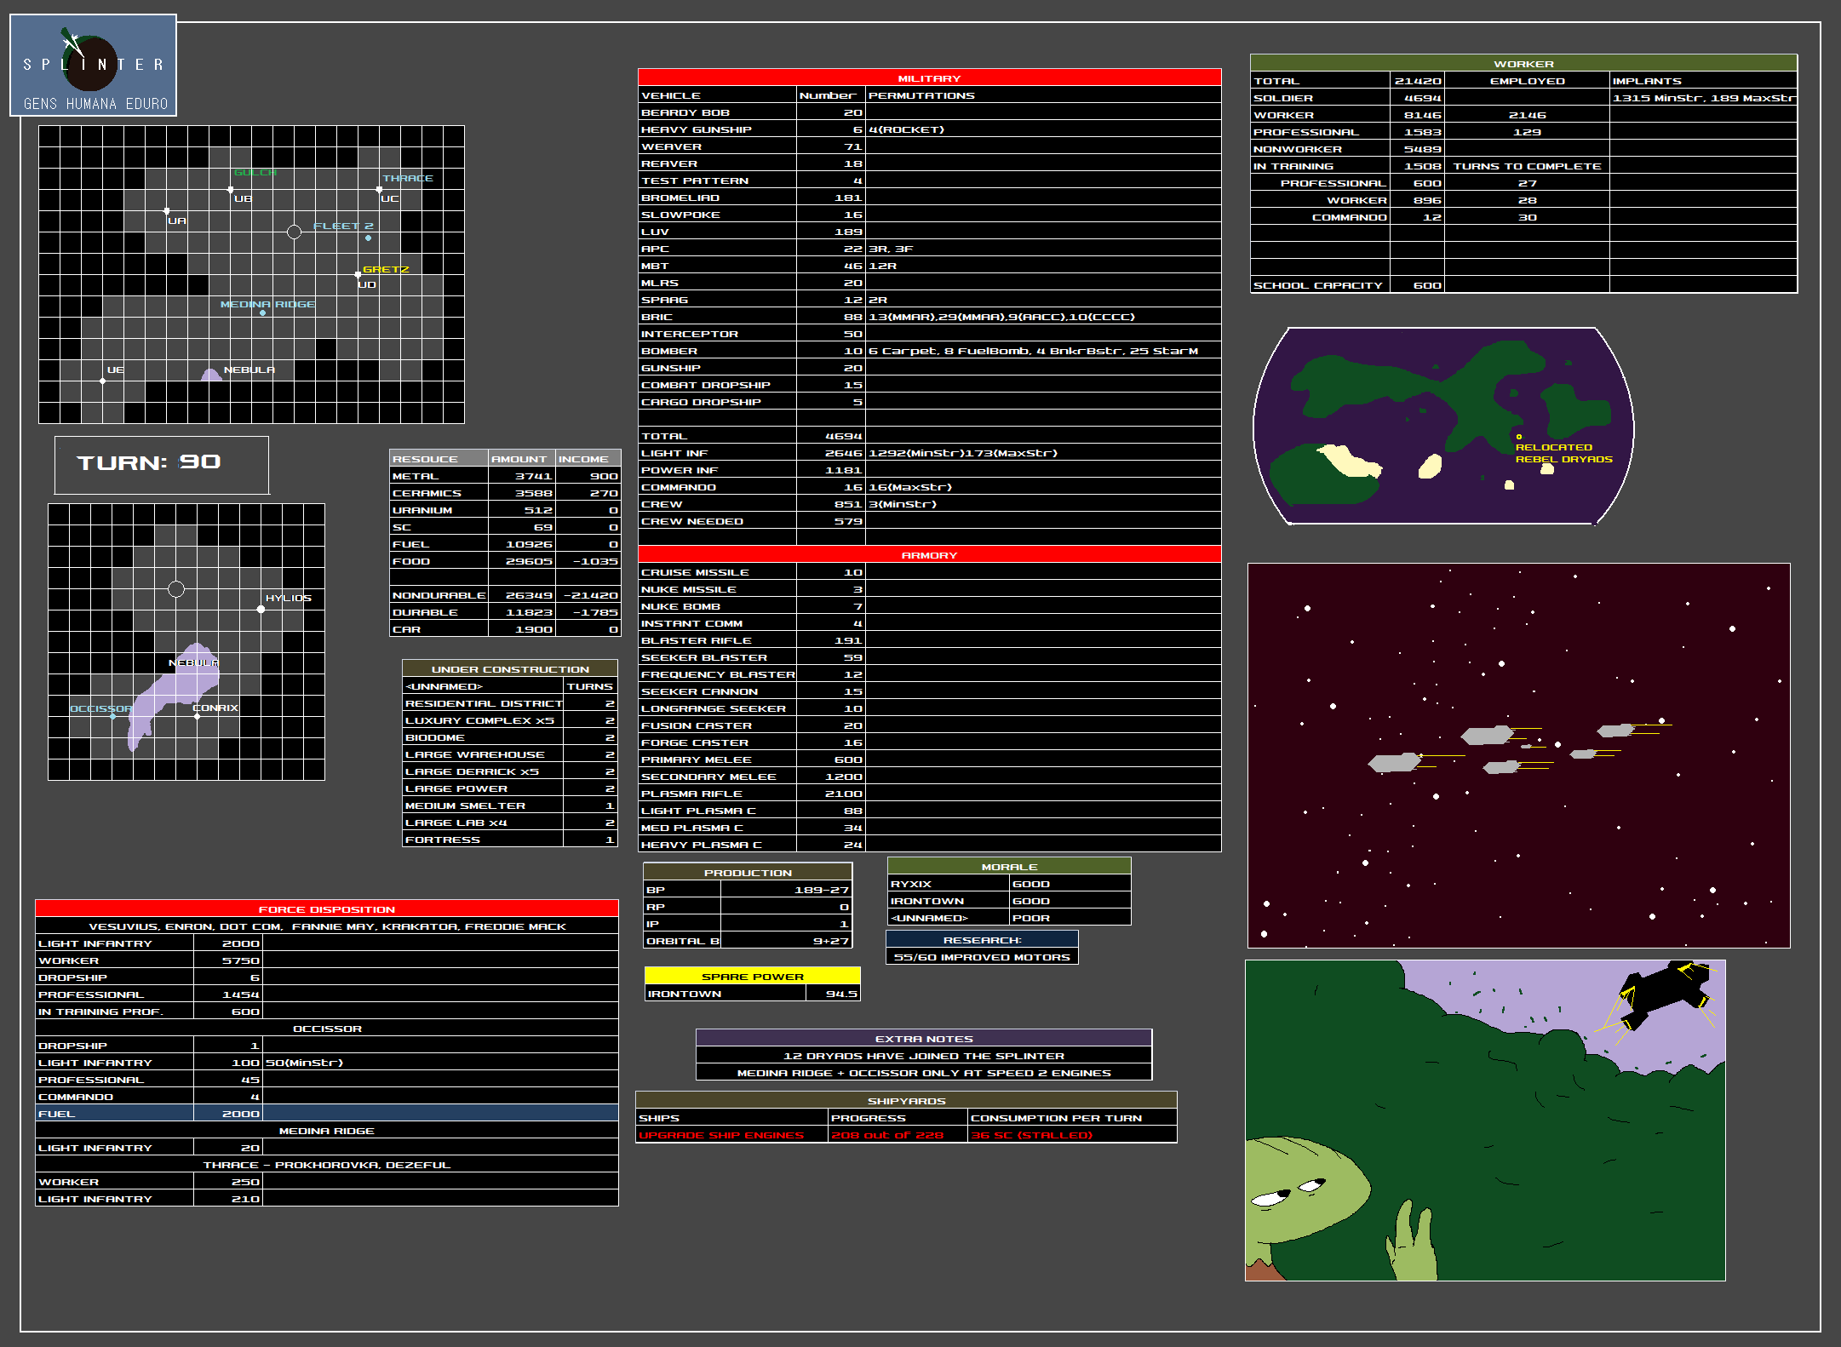
Task: Click the Occissor marker on lower map
Action: click(112, 716)
